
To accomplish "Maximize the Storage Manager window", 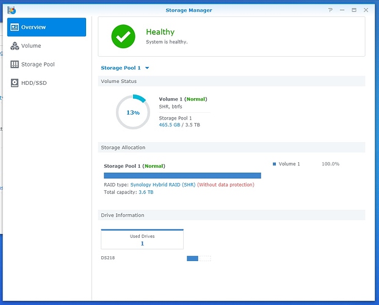I will click(353, 10).
